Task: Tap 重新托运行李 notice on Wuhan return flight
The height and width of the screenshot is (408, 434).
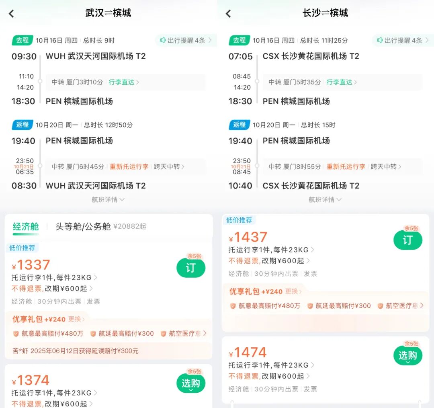Action: [x=129, y=166]
